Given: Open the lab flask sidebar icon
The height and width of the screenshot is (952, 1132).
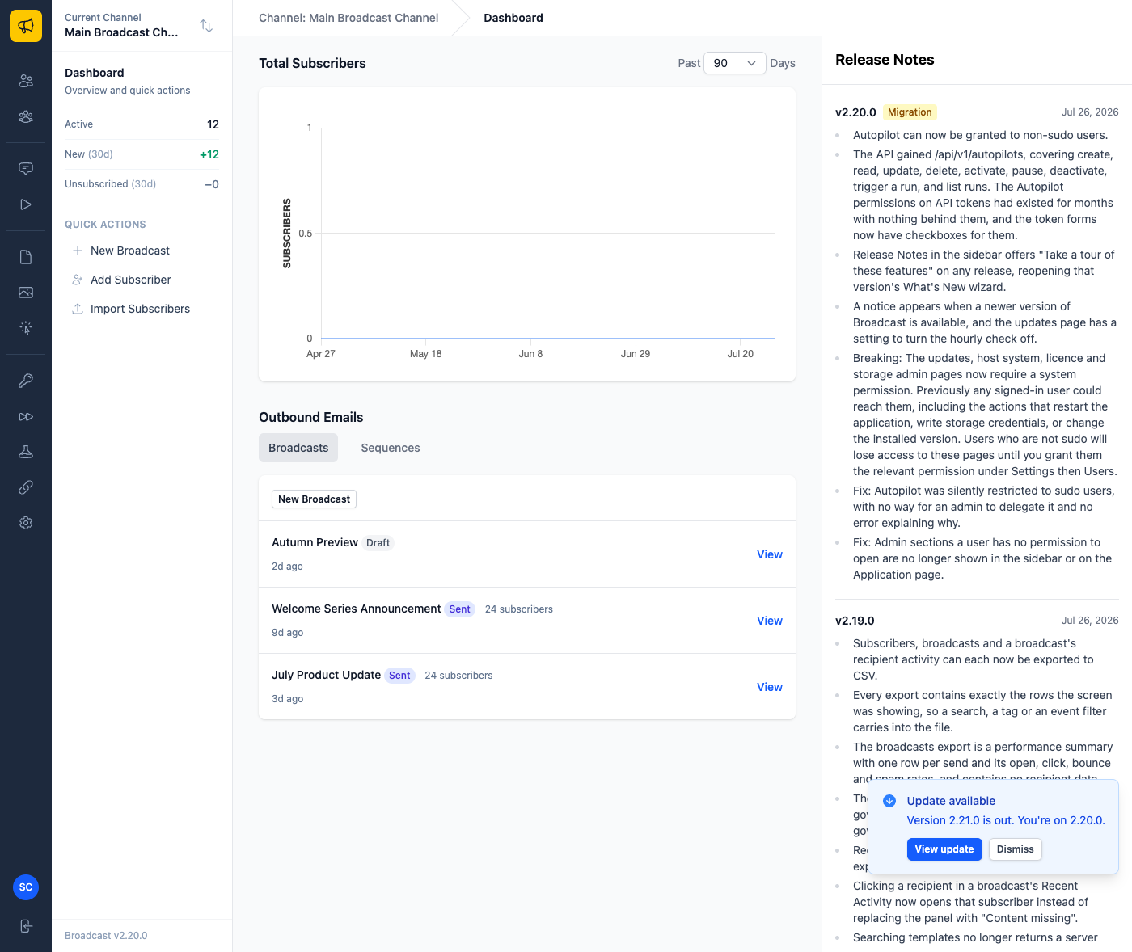Looking at the screenshot, I should tap(26, 452).
